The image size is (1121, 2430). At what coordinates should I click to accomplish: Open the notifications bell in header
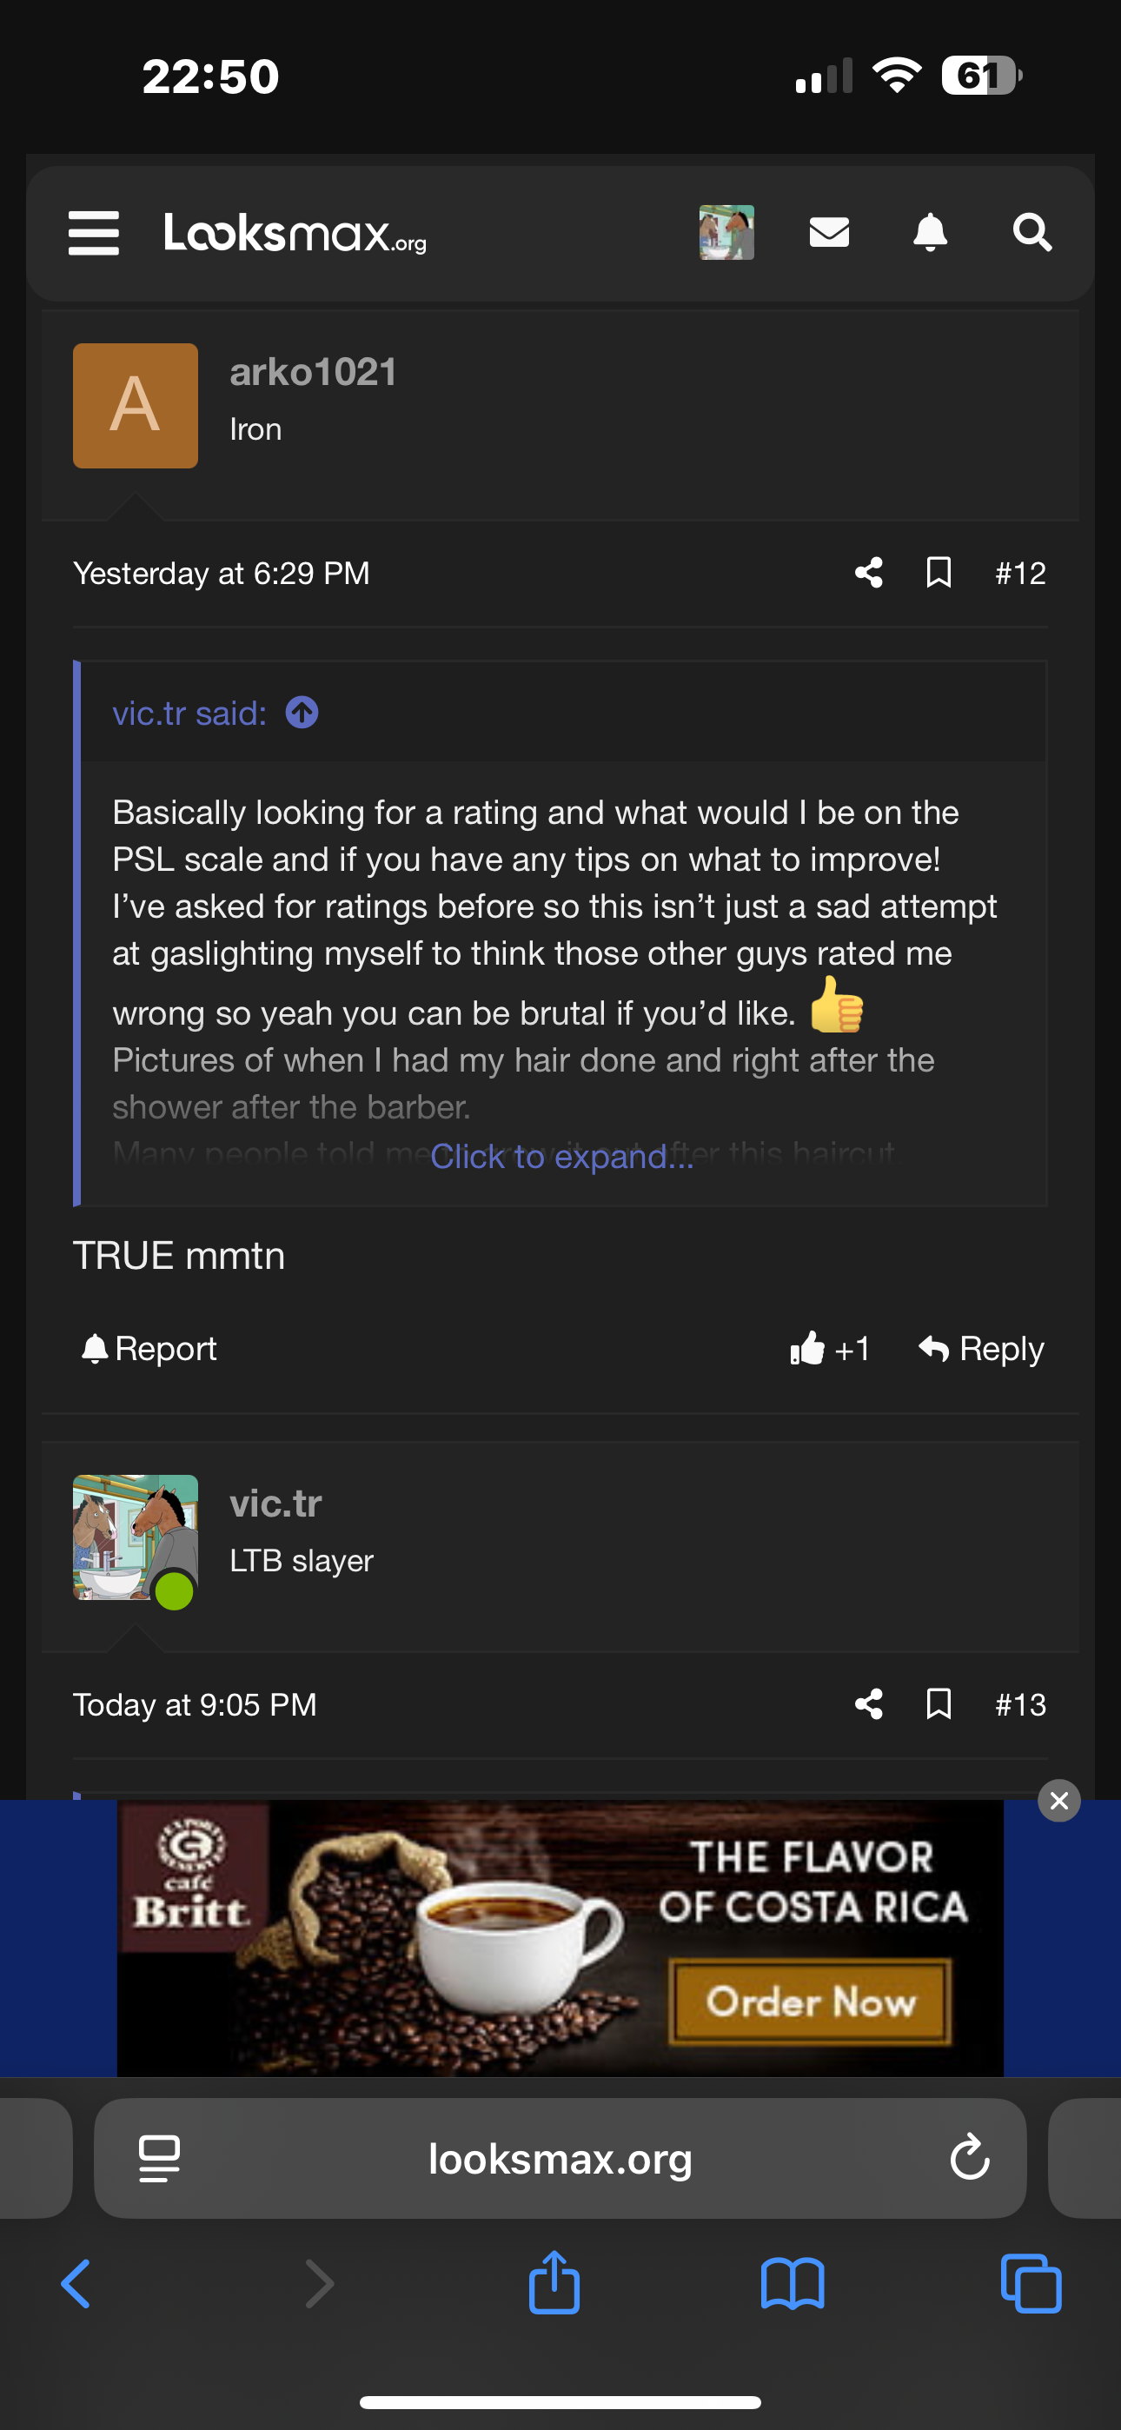pyautogui.click(x=930, y=232)
